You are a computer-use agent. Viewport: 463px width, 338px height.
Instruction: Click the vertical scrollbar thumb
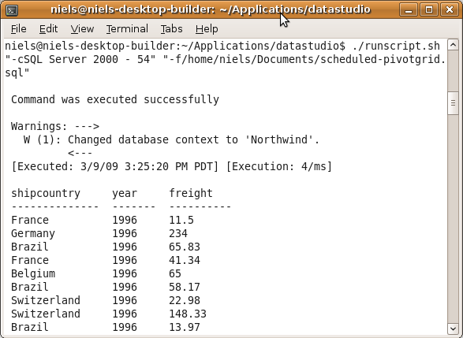pyautogui.click(x=453, y=103)
